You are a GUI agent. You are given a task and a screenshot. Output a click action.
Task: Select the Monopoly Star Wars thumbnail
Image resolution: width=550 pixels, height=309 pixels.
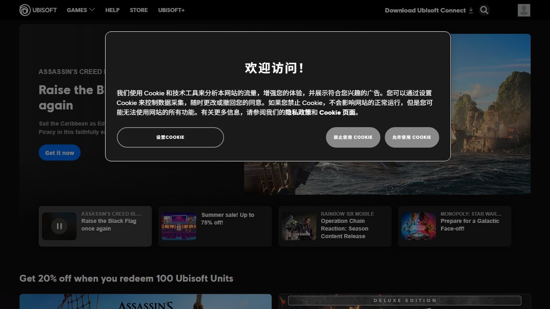pos(418,226)
